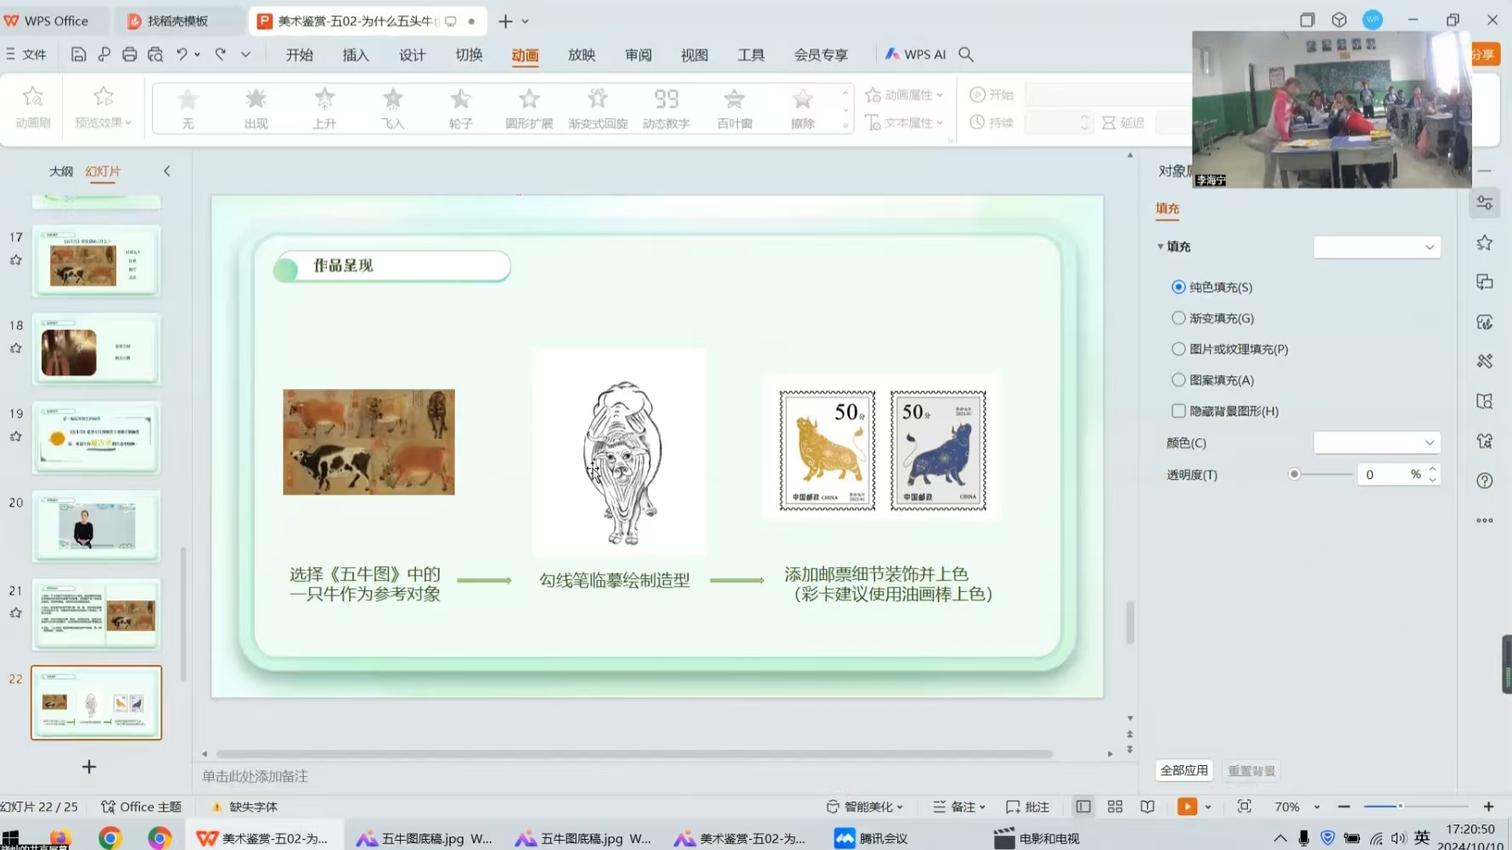1512x850 pixels.
Task: Choose the 出现 animation effect
Action: tap(256, 109)
